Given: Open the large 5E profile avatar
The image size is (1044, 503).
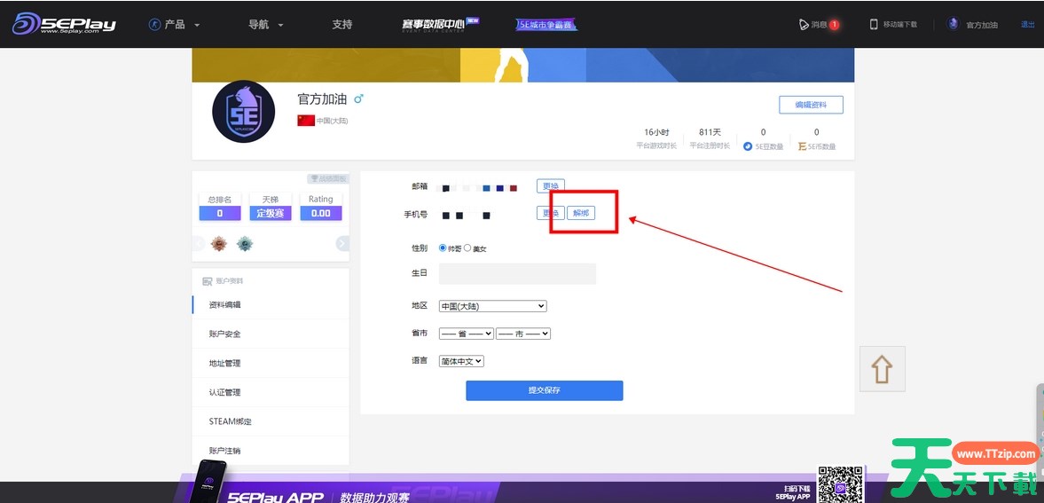Looking at the screenshot, I should click(x=243, y=111).
